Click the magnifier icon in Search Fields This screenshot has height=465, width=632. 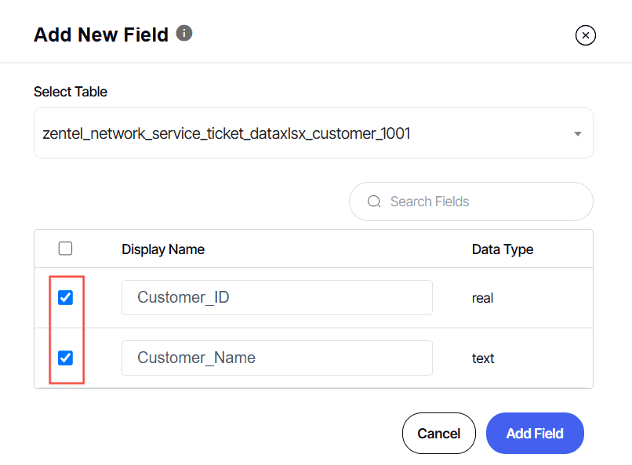[x=374, y=202]
